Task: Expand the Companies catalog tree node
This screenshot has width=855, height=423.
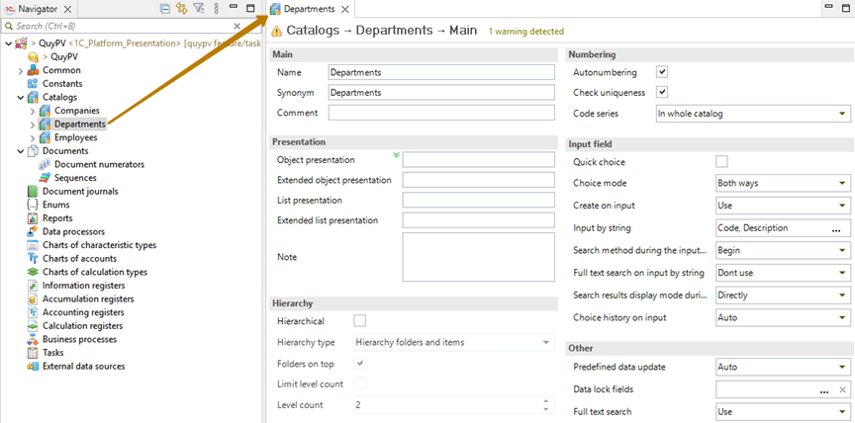Action: [33, 111]
